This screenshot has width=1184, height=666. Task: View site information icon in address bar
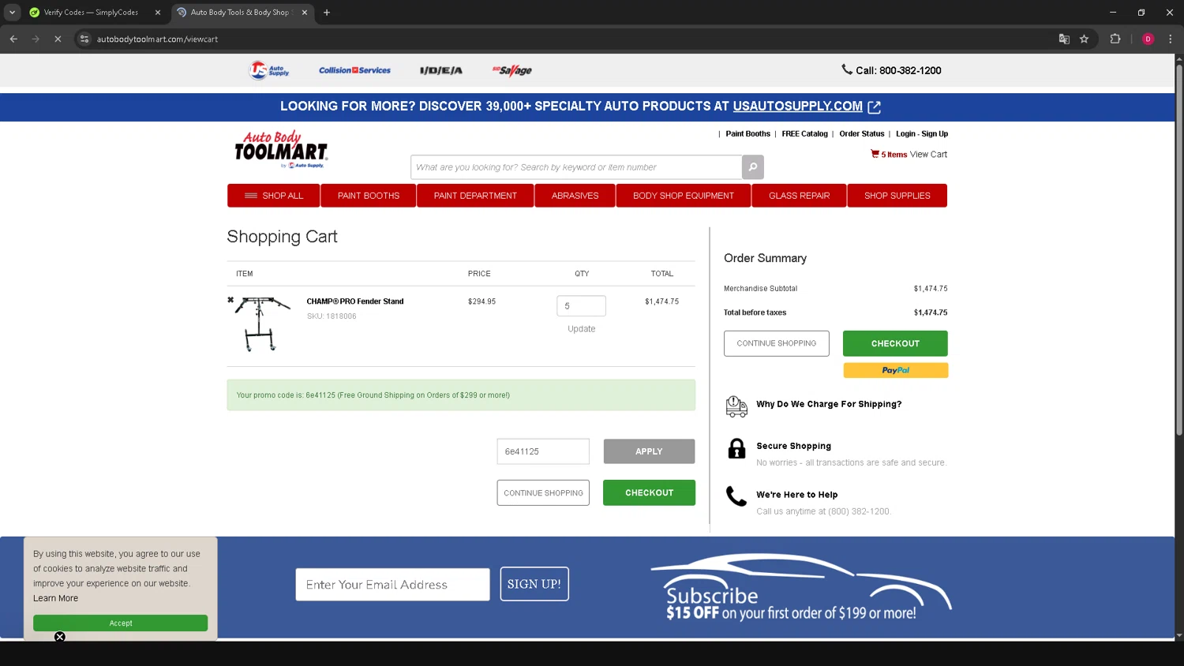84,39
